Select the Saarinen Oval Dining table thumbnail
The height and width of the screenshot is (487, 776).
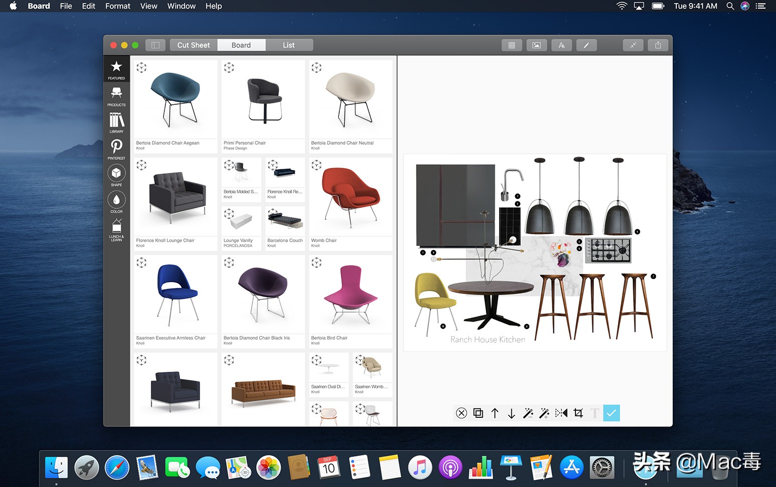tap(329, 368)
